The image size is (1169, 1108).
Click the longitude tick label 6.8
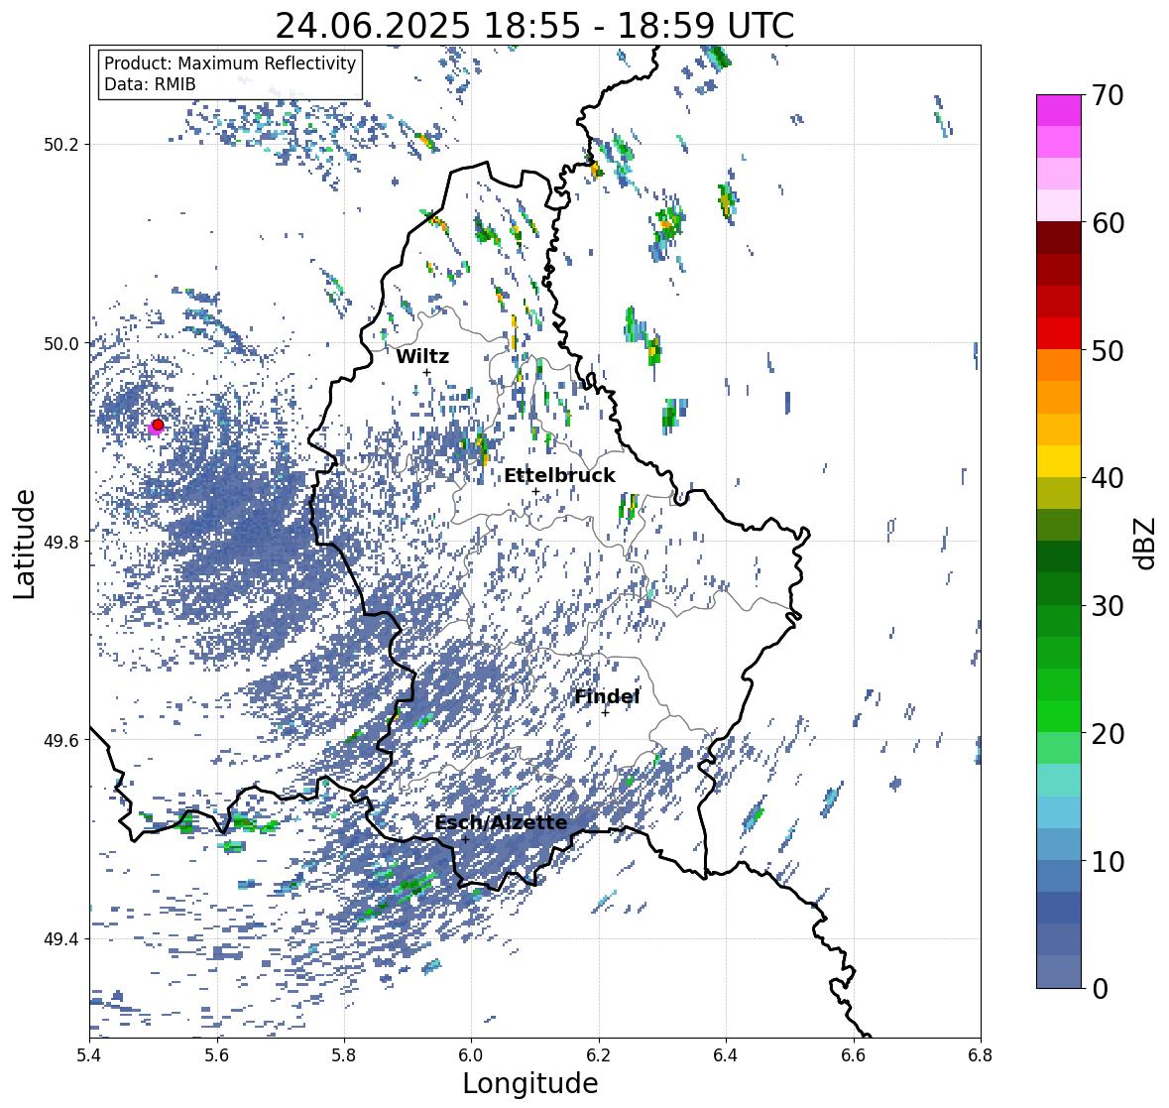pyautogui.click(x=981, y=1055)
